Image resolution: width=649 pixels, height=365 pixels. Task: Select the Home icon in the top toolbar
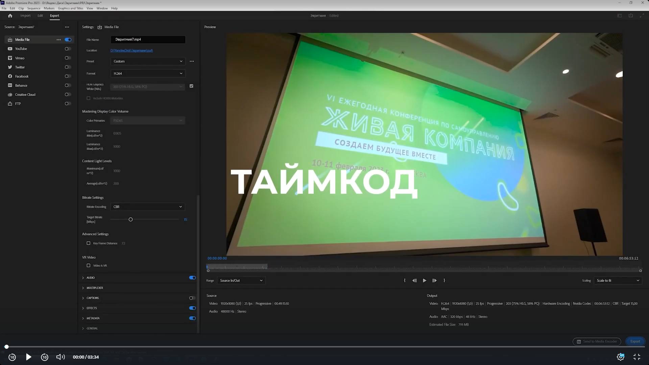click(10, 16)
